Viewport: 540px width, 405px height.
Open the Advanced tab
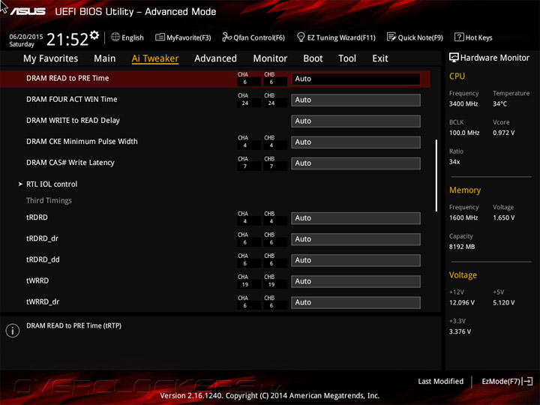[x=215, y=58]
